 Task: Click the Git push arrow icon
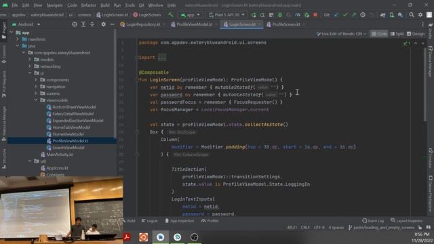[x=354, y=15]
